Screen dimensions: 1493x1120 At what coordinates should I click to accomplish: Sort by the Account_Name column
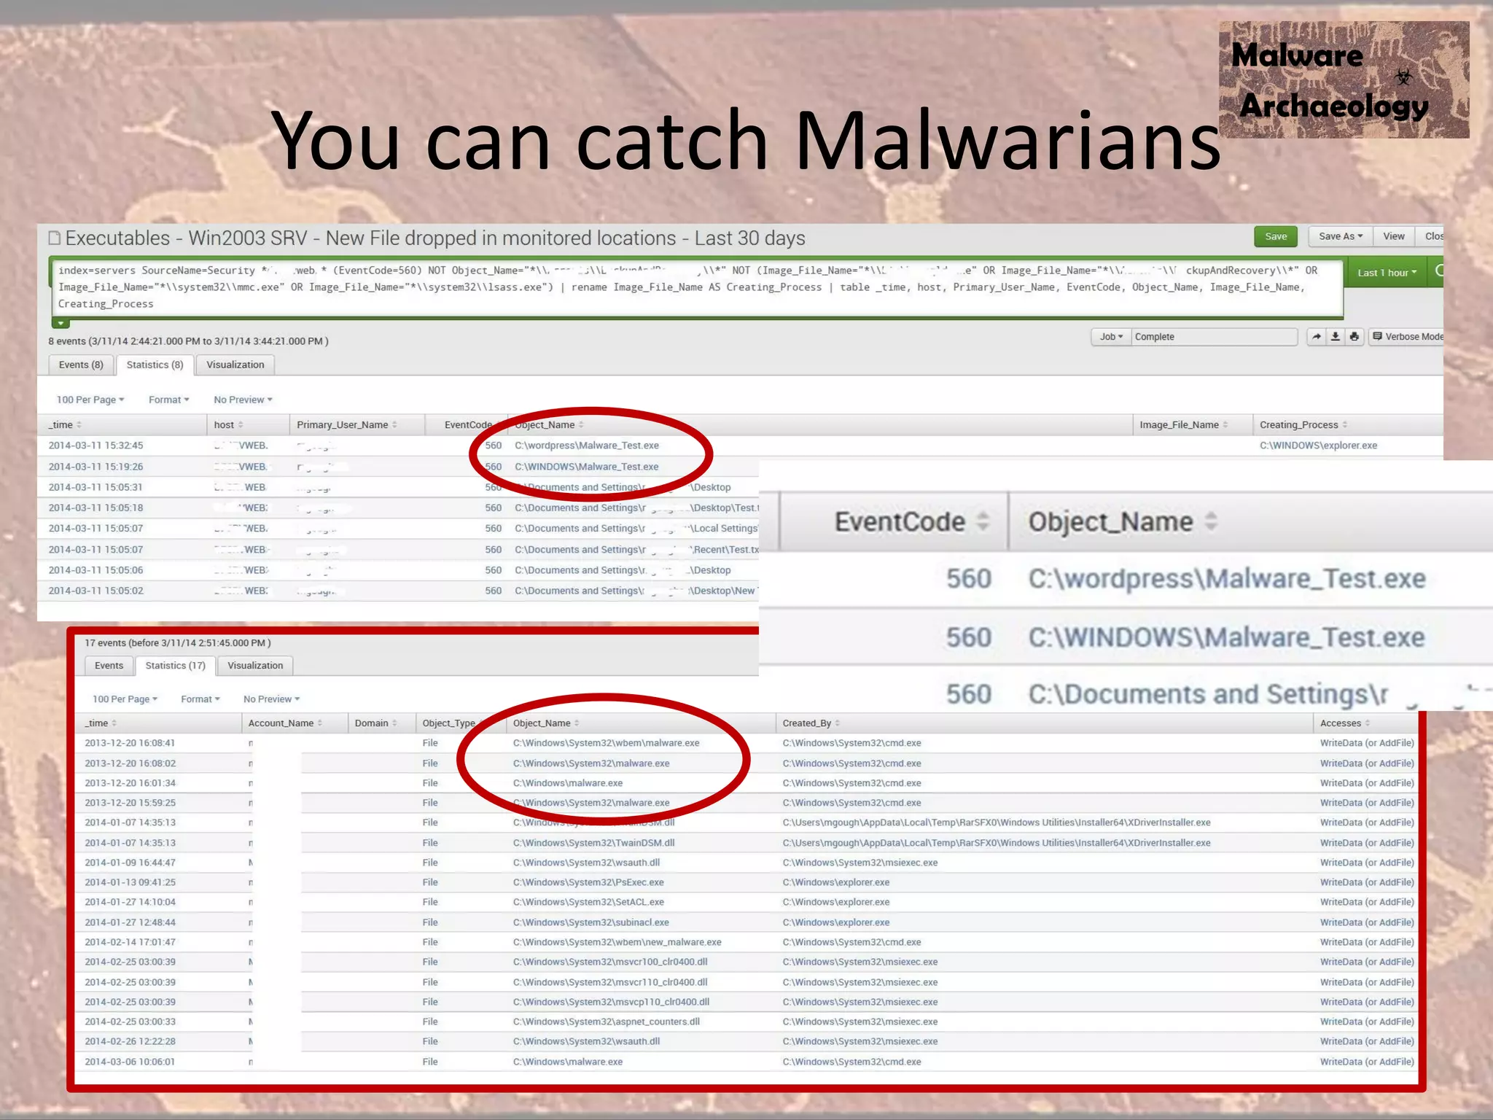(320, 723)
